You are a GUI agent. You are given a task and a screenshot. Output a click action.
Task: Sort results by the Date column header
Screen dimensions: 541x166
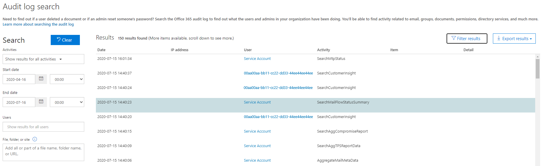(x=101, y=50)
